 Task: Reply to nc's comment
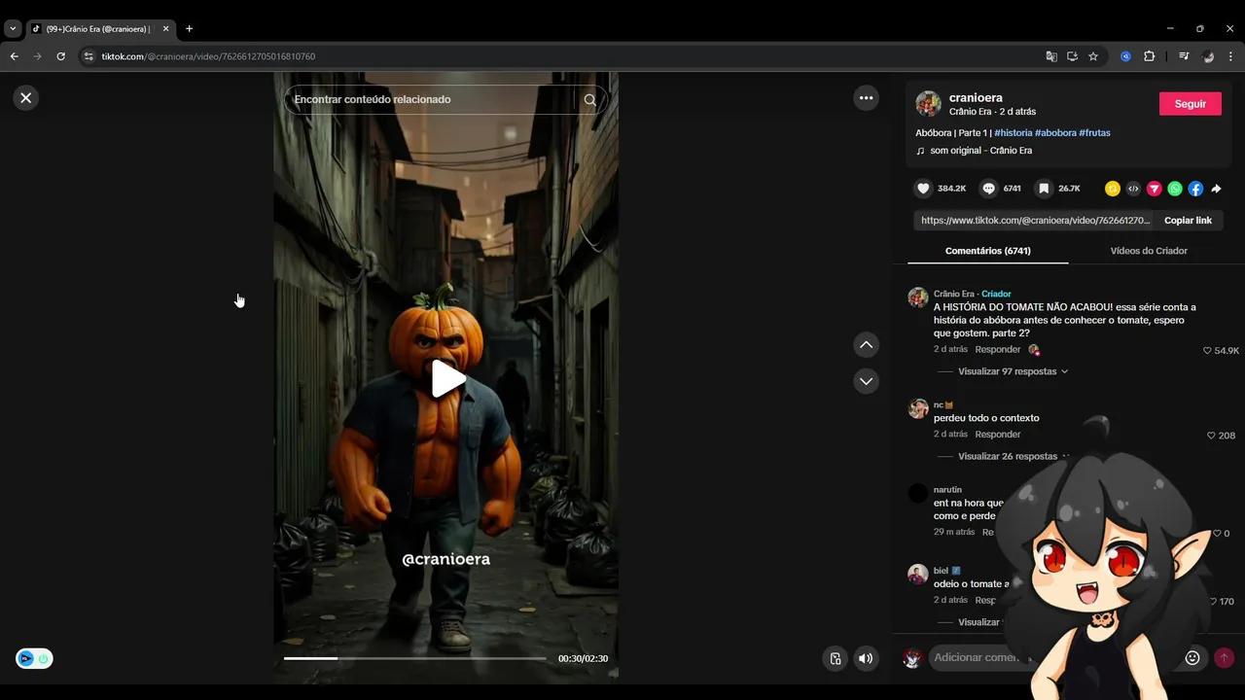pos(998,435)
